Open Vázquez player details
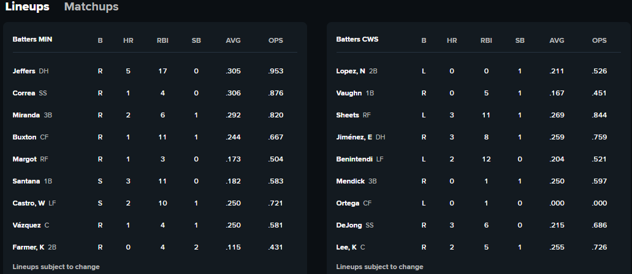This screenshot has width=632, height=274. click(x=26, y=225)
